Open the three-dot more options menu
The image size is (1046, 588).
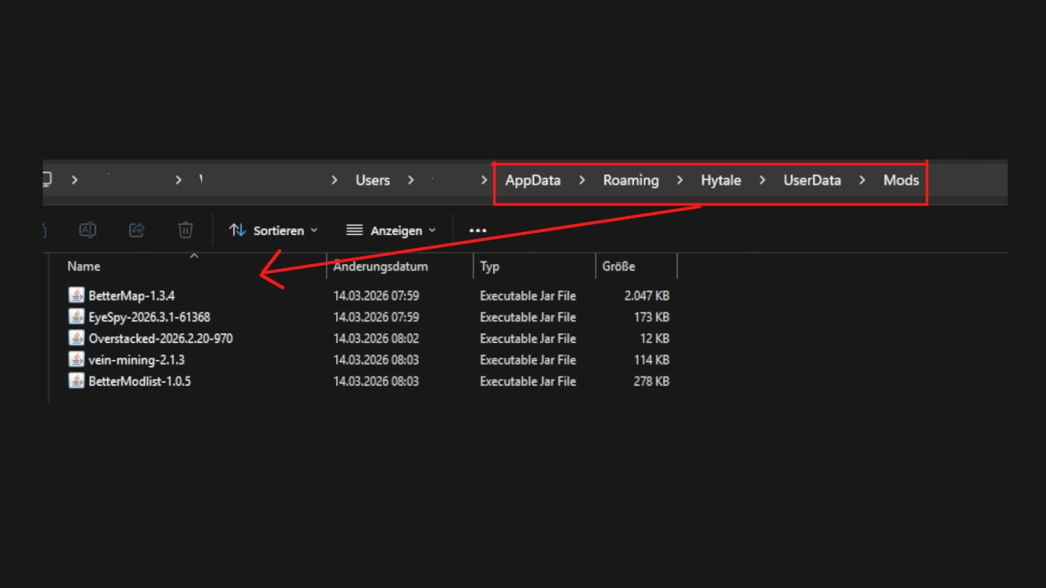pyautogui.click(x=478, y=230)
